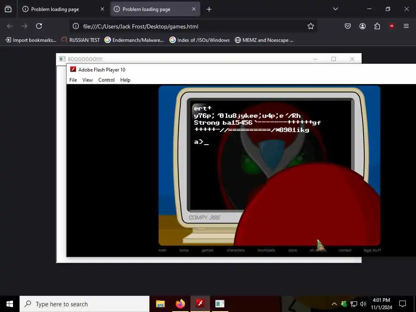Open network status tray icon

tap(354, 304)
